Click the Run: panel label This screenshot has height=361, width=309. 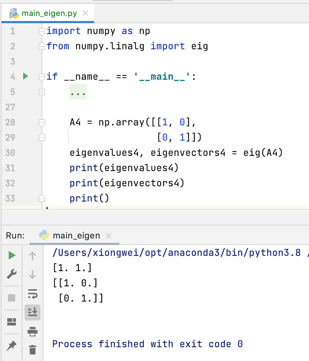point(15,236)
